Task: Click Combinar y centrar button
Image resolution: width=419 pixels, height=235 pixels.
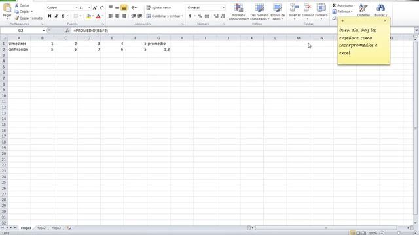Action: (x=164, y=16)
